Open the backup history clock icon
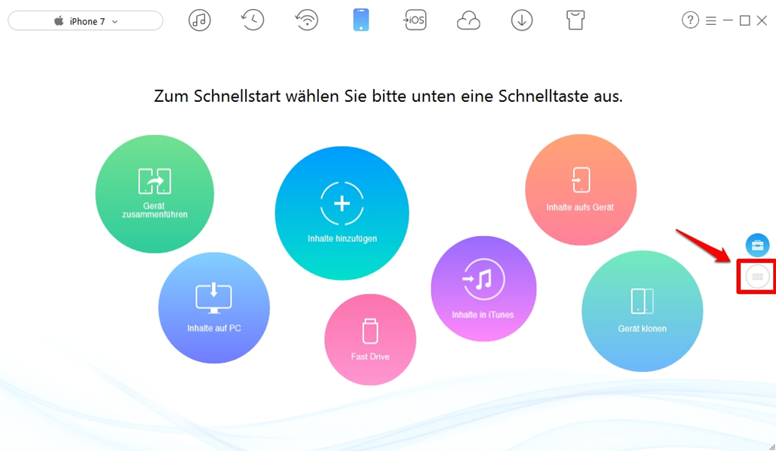 point(253,20)
